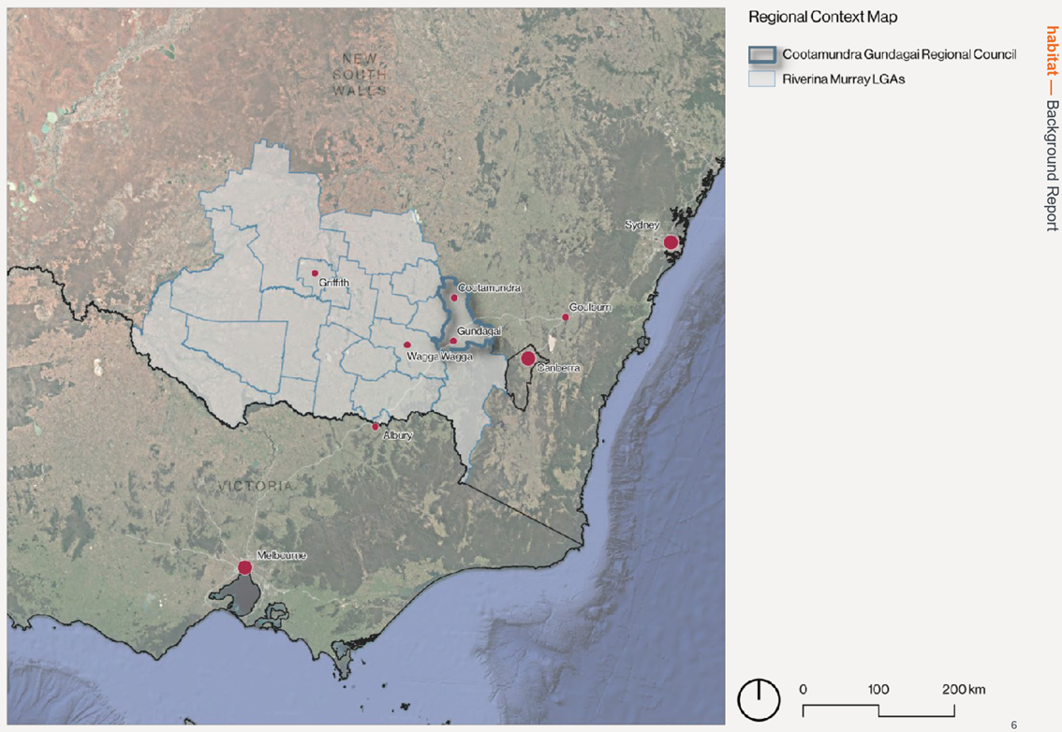Click the page number 6

(x=1014, y=725)
